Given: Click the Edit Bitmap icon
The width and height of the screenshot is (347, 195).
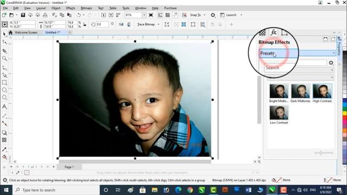Looking at the screenshot, I should [167, 24].
